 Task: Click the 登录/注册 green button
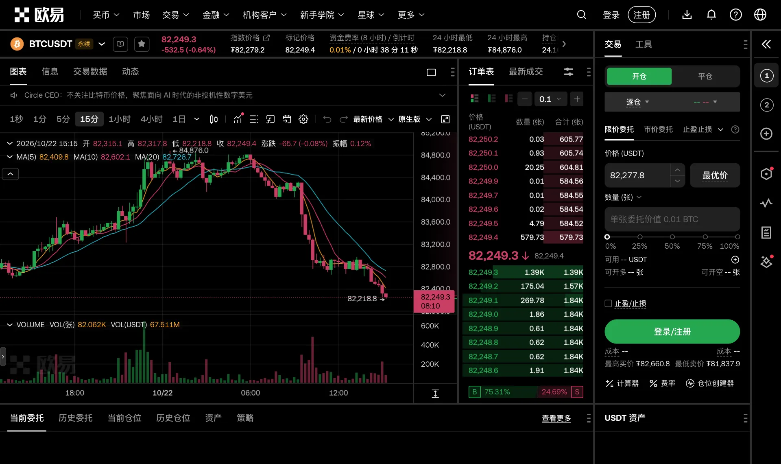click(x=672, y=332)
